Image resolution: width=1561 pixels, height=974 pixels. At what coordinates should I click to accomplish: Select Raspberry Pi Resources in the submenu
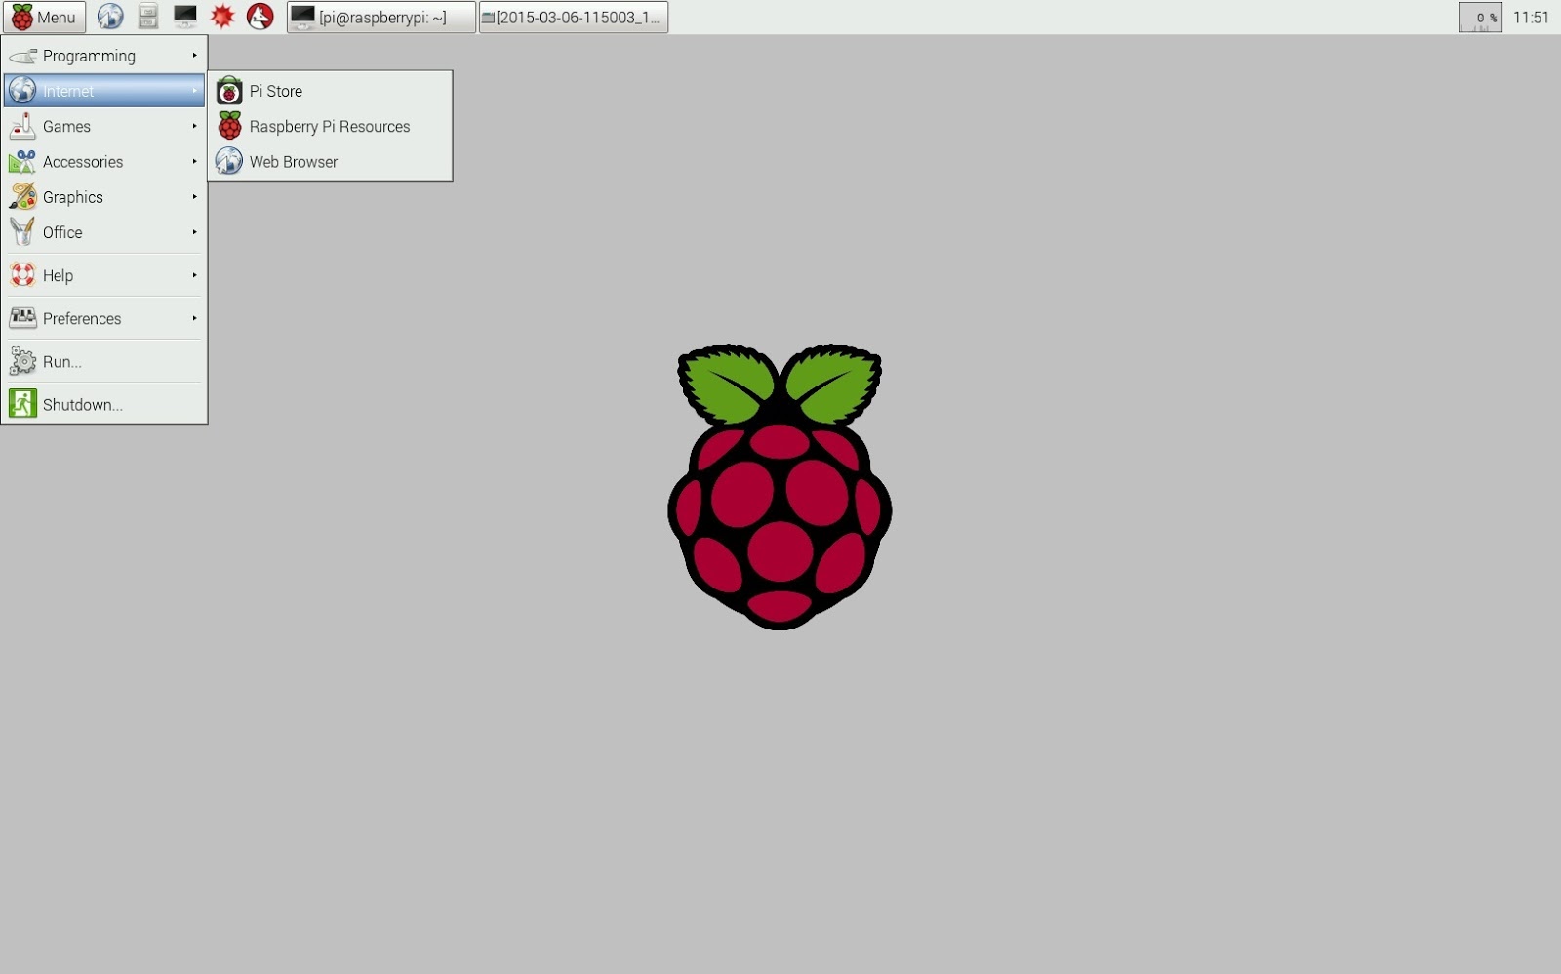point(330,126)
